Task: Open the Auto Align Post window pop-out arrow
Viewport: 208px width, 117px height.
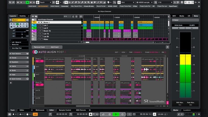Action: 167,47
